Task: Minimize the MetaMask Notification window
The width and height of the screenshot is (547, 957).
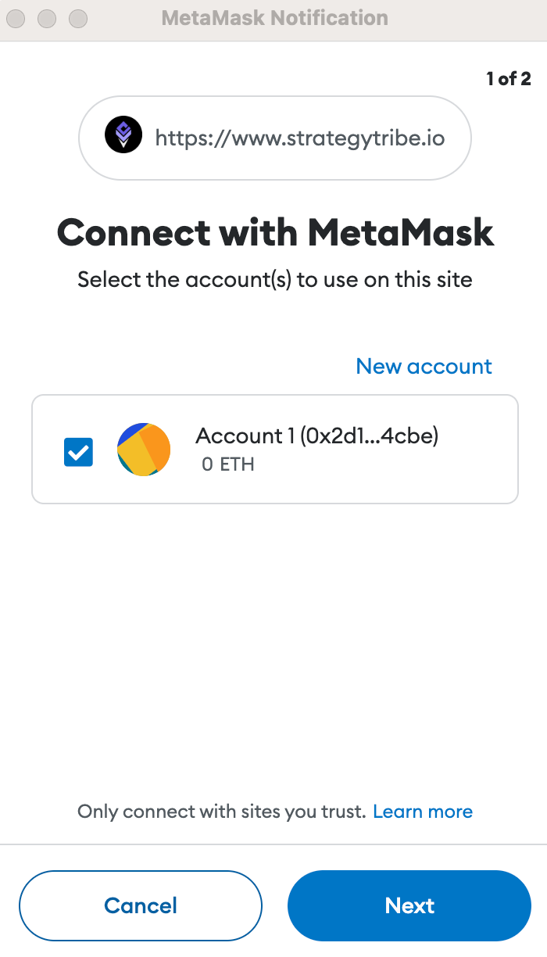Action: [x=47, y=18]
